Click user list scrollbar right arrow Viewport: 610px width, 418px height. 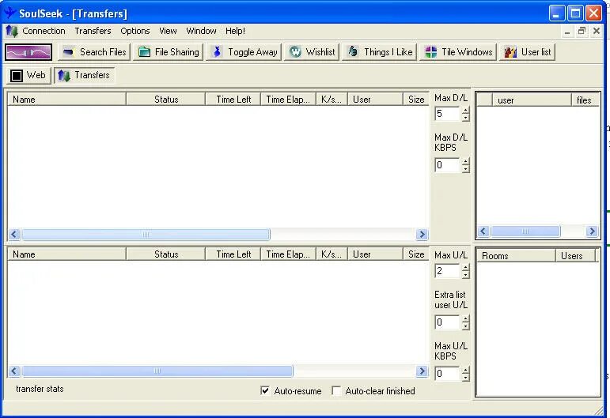[x=592, y=232]
